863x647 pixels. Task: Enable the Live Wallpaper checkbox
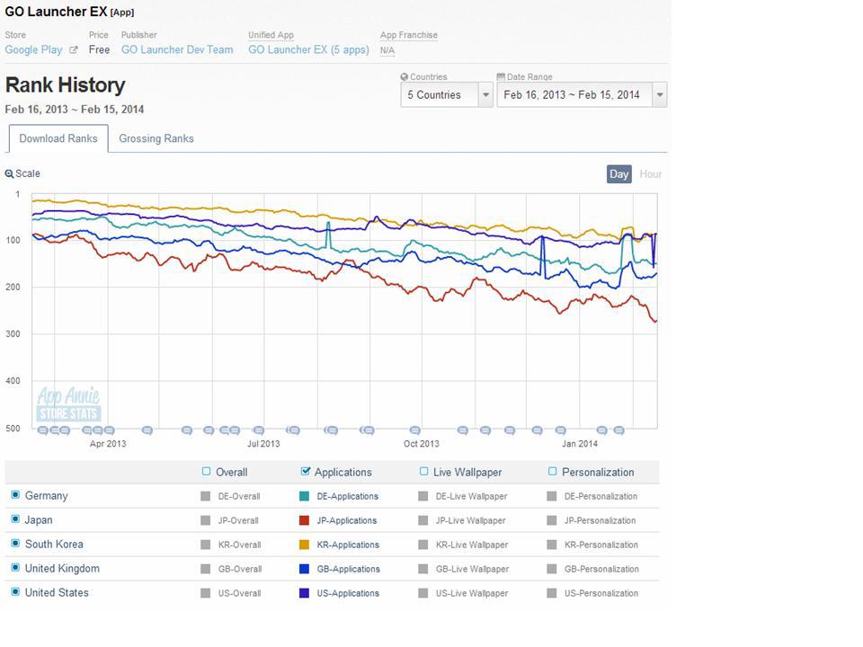(x=424, y=472)
